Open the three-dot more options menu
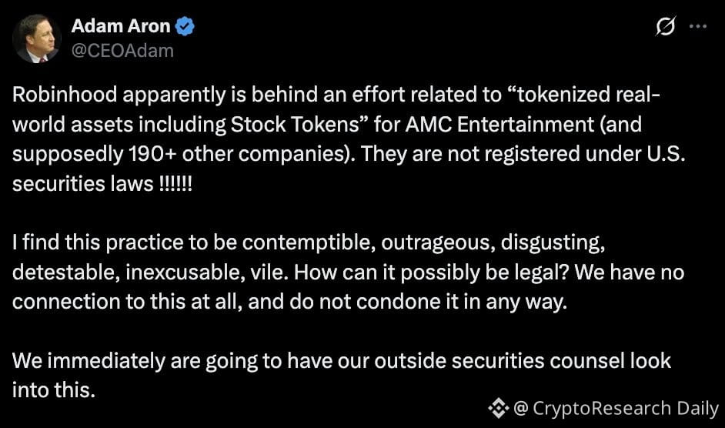The height and width of the screenshot is (428, 725). [x=698, y=26]
